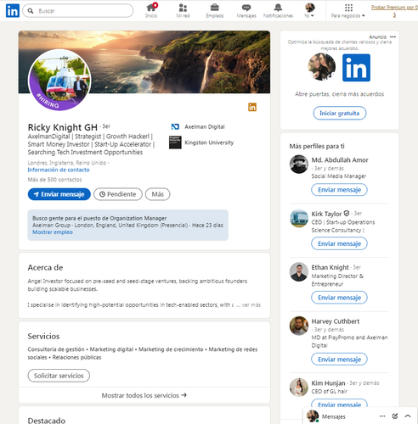Expand the Mensajes panel chevron
Image resolution: width=418 pixels, height=424 pixels.
(x=408, y=416)
